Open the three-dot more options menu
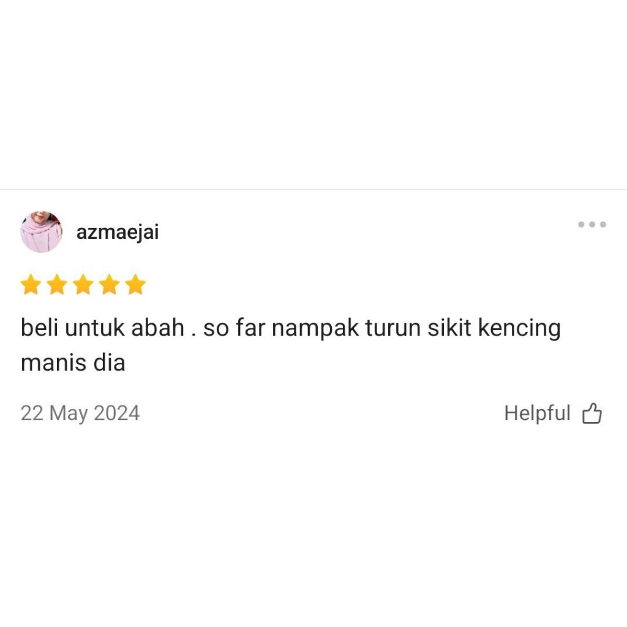Screen dimensions: 627x627 tap(592, 224)
